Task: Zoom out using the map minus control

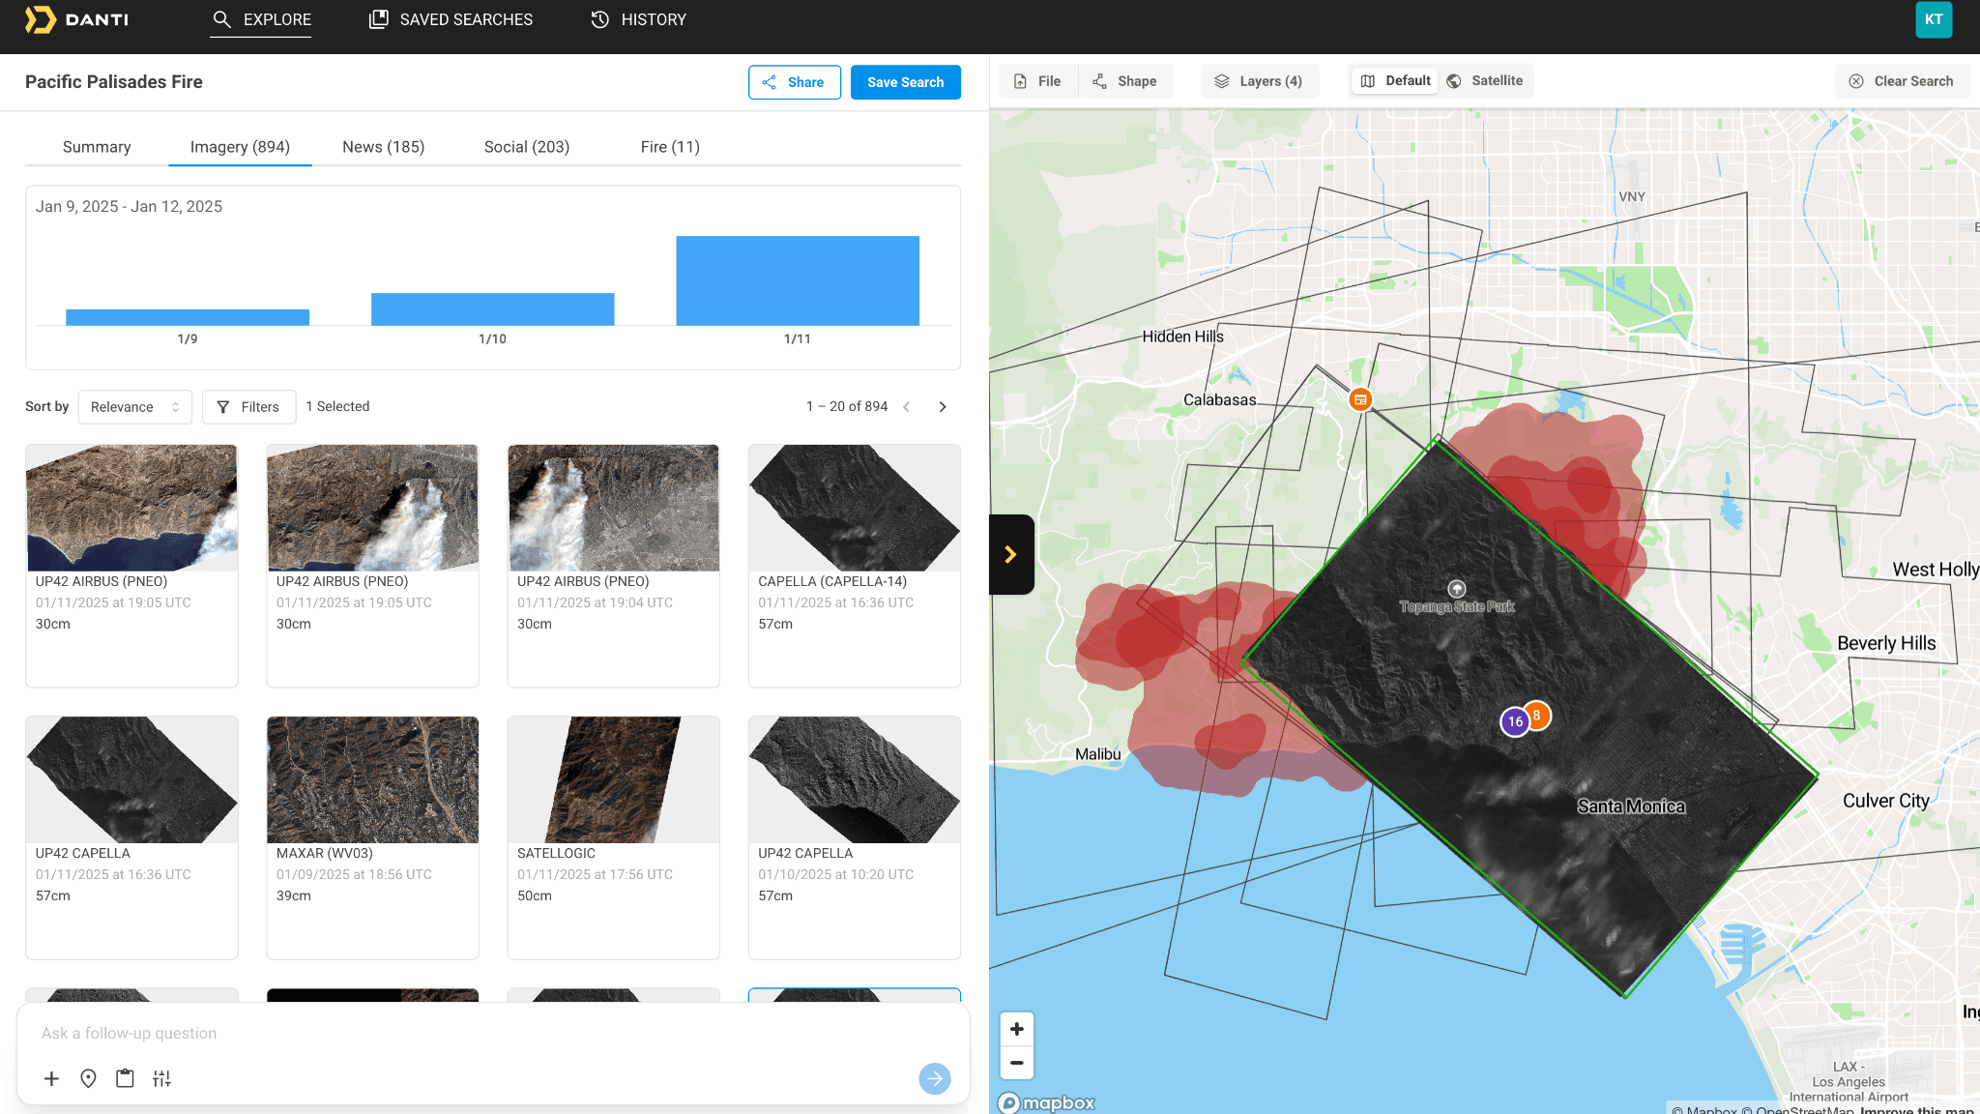Action: pos(1016,1064)
